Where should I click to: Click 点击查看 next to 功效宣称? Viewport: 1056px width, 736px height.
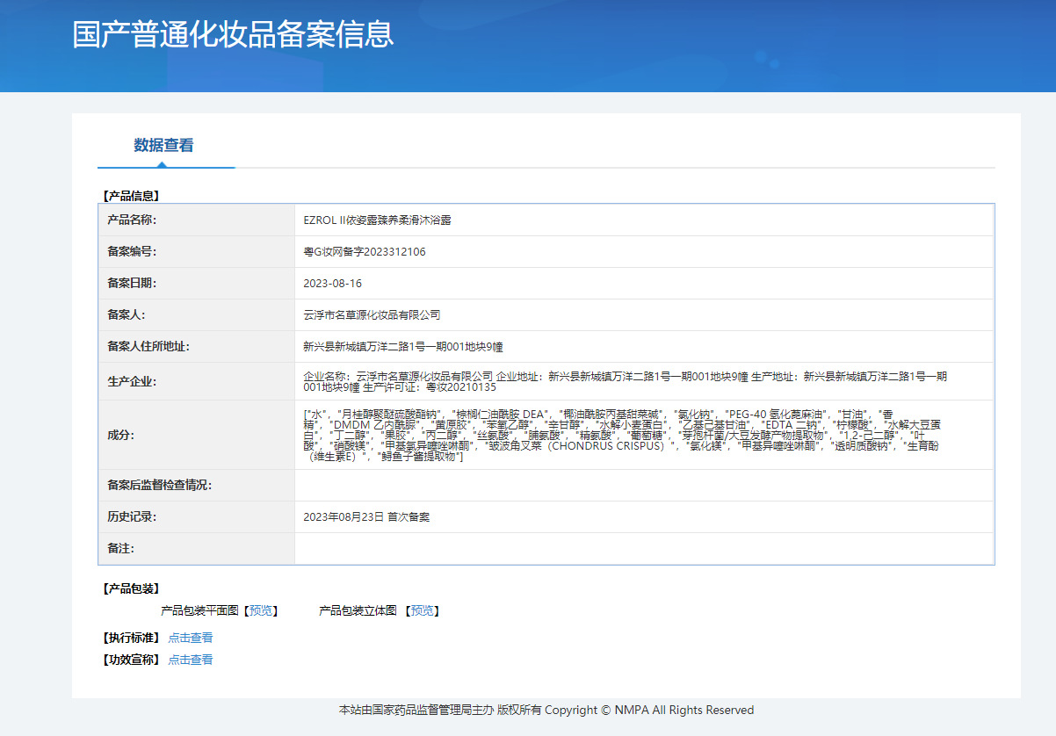pyautogui.click(x=191, y=660)
